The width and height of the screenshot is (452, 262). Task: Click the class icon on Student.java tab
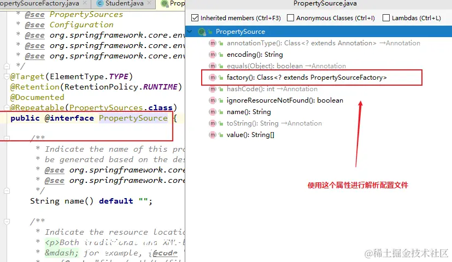100,3
